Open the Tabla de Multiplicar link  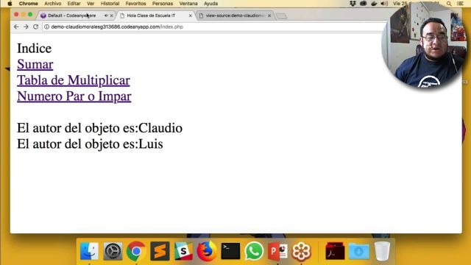click(x=74, y=80)
